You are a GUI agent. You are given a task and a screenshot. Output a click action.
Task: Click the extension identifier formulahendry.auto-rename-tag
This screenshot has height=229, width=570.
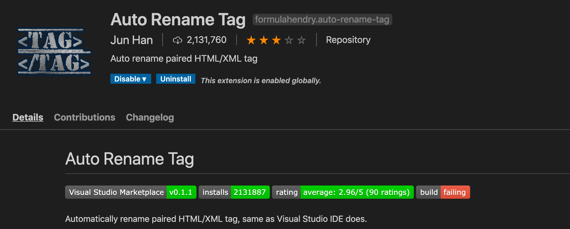point(322,20)
